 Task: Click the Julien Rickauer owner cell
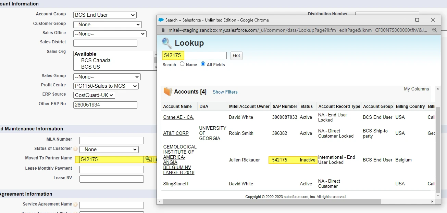tap(244, 160)
